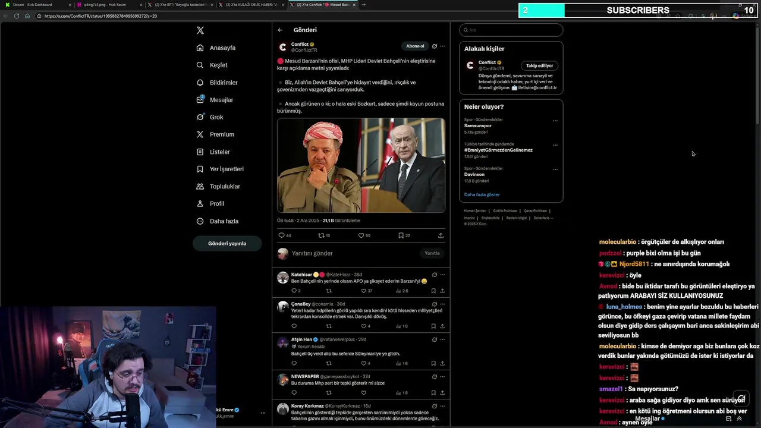The image size is (761, 428).
Task: Open Bildirimler notifications page
Action: click(x=217, y=82)
